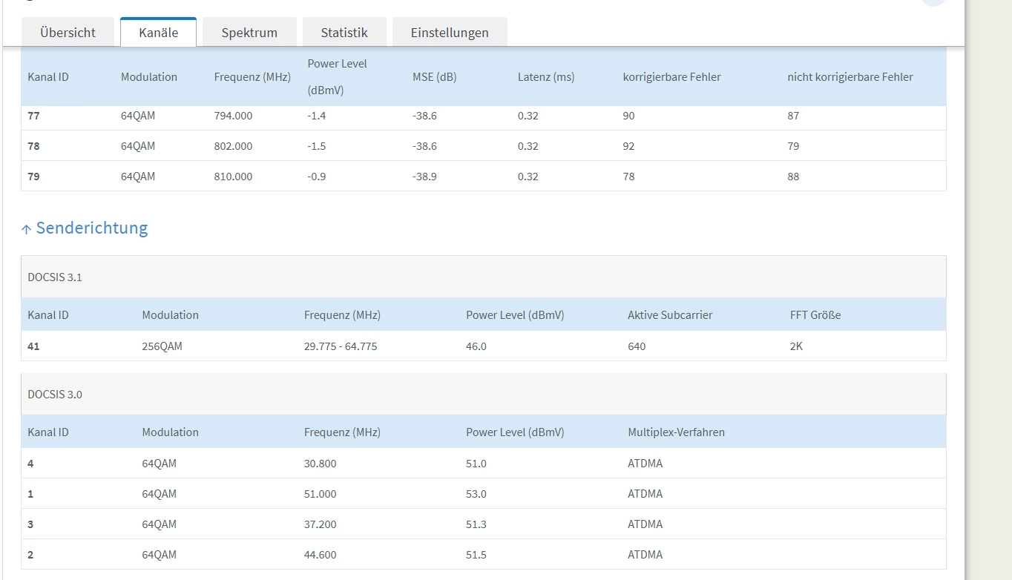This screenshot has height=580, width=1012.
Task: Select the row with frequency 810.000
Action: pyautogui.click(x=233, y=177)
